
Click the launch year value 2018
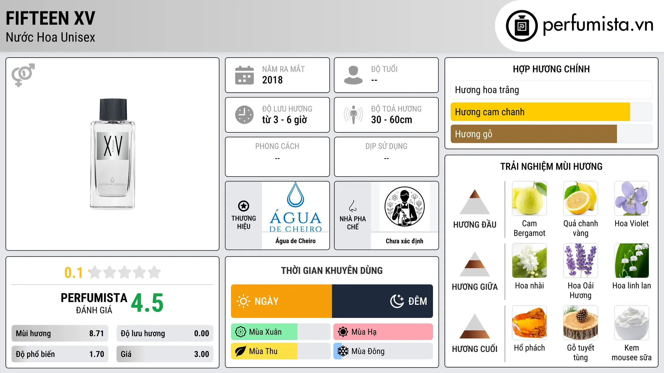coord(272,80)
